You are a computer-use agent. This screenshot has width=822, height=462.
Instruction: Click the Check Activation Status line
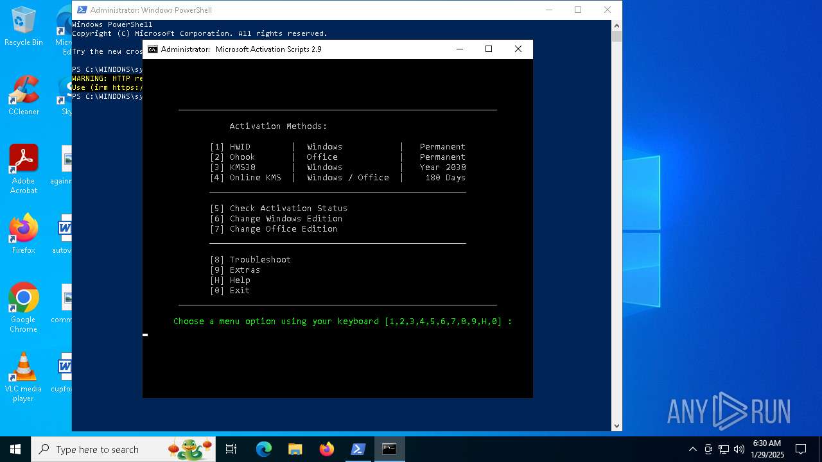(x=279, y=209)
